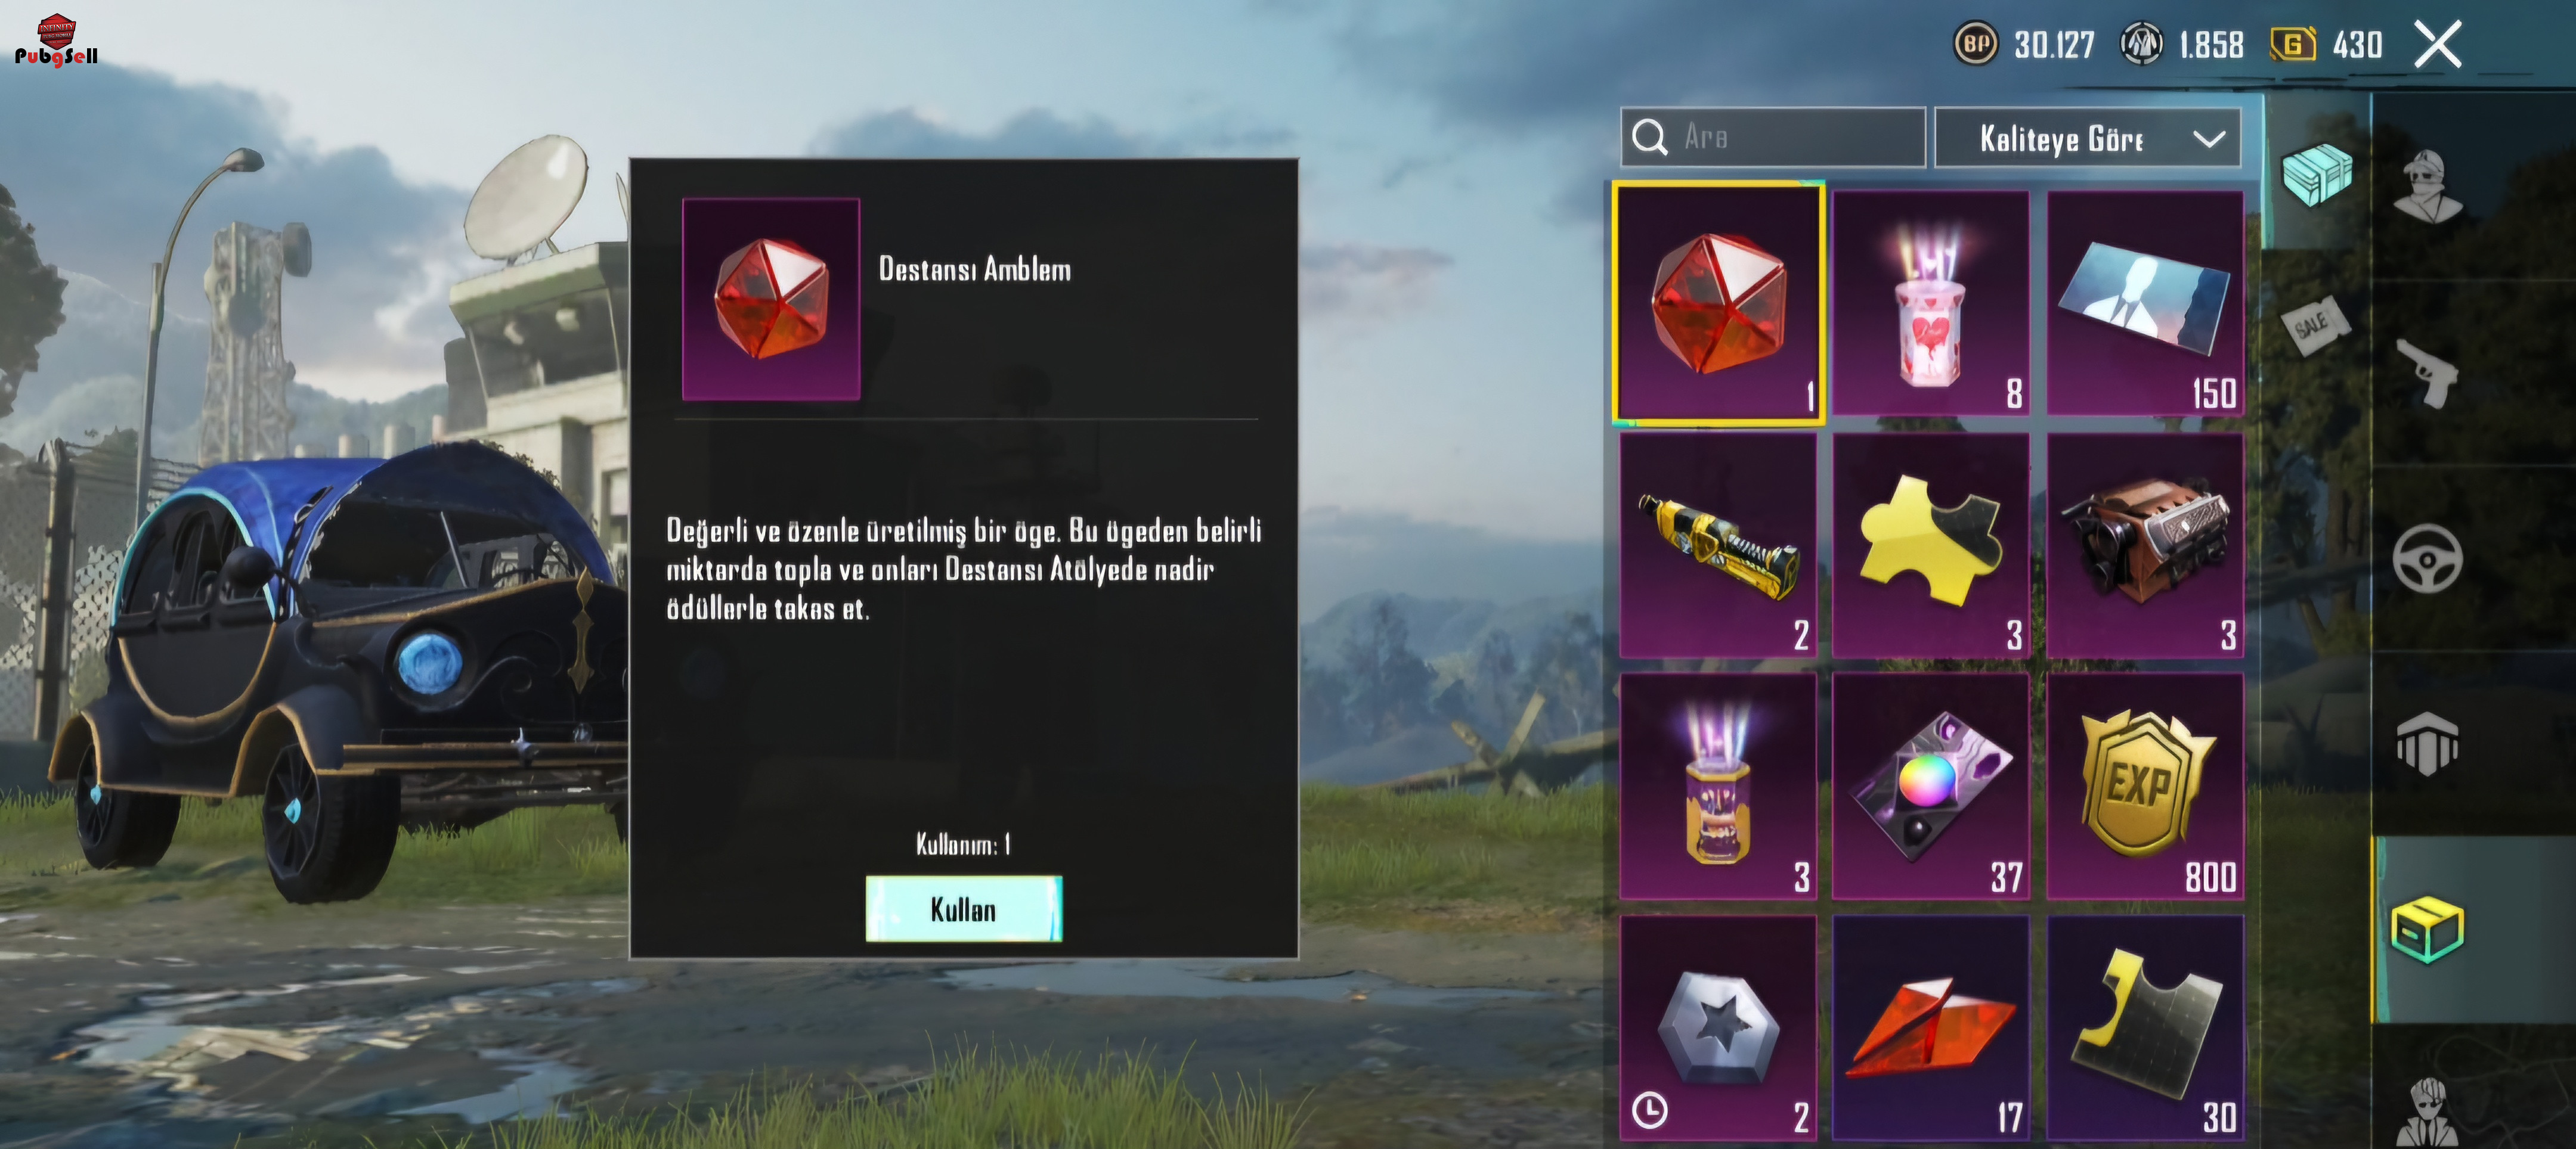Open the crate category tab
This screenshot has width=2576, height=1149.
click(x=2317, y=173)
